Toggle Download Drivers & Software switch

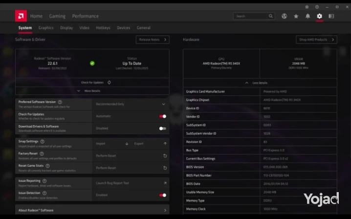tap(163, 129)
